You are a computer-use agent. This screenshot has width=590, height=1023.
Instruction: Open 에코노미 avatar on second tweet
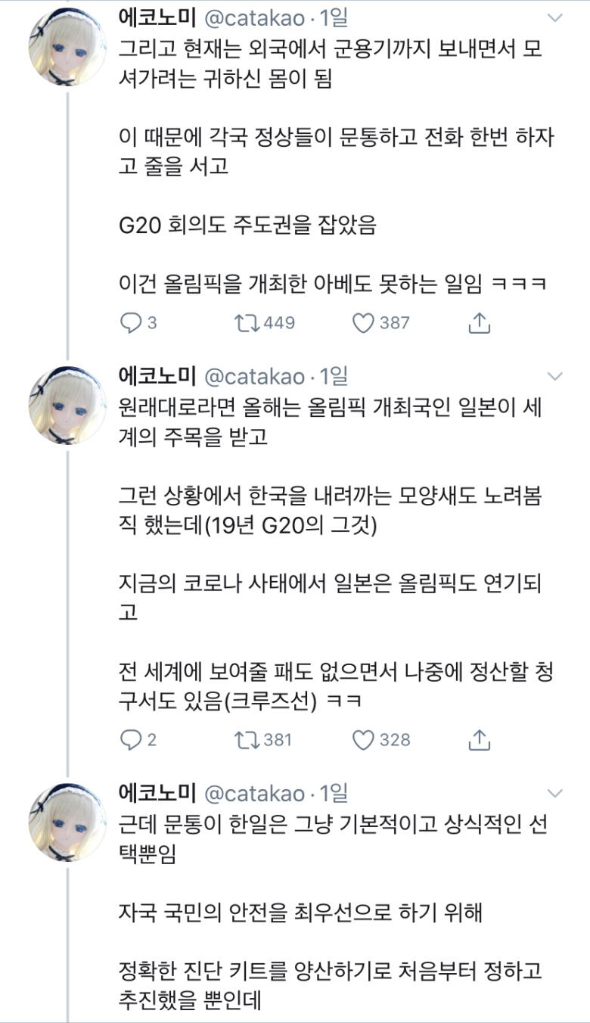(x=67, y=406)
